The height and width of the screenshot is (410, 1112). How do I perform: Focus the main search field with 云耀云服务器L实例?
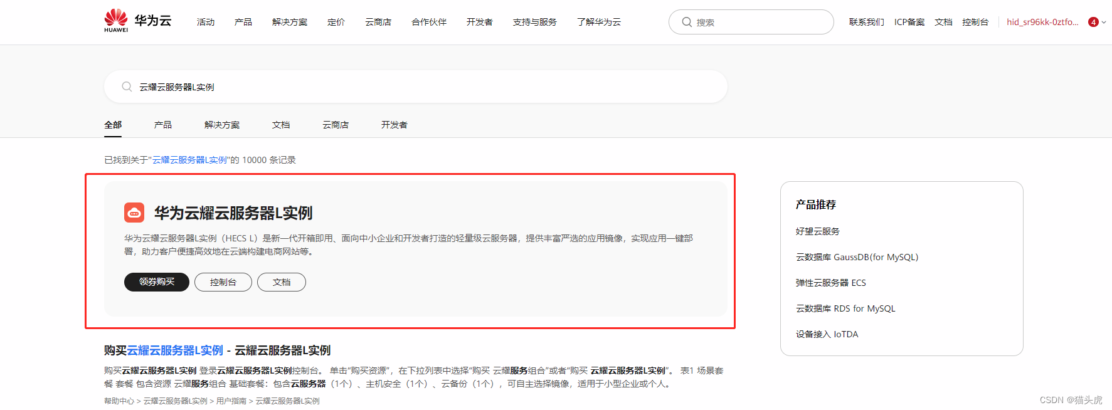click(416, 87)
